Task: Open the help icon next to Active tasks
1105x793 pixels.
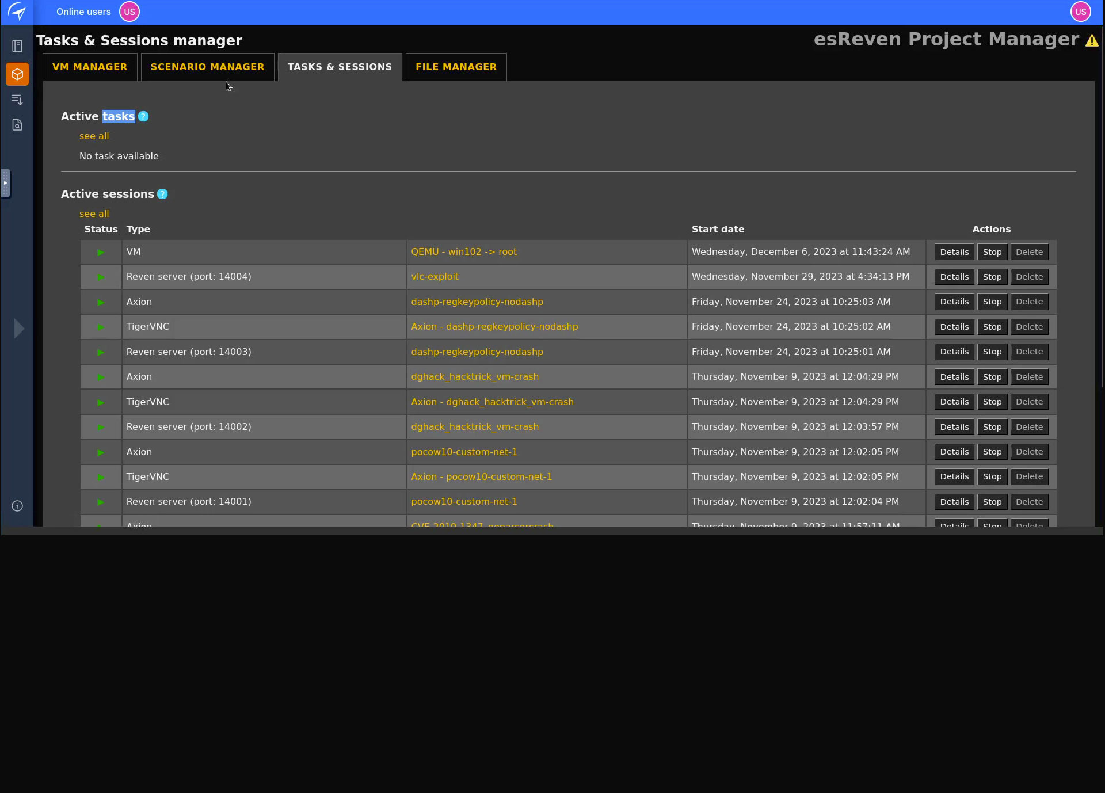Action: 142,116
